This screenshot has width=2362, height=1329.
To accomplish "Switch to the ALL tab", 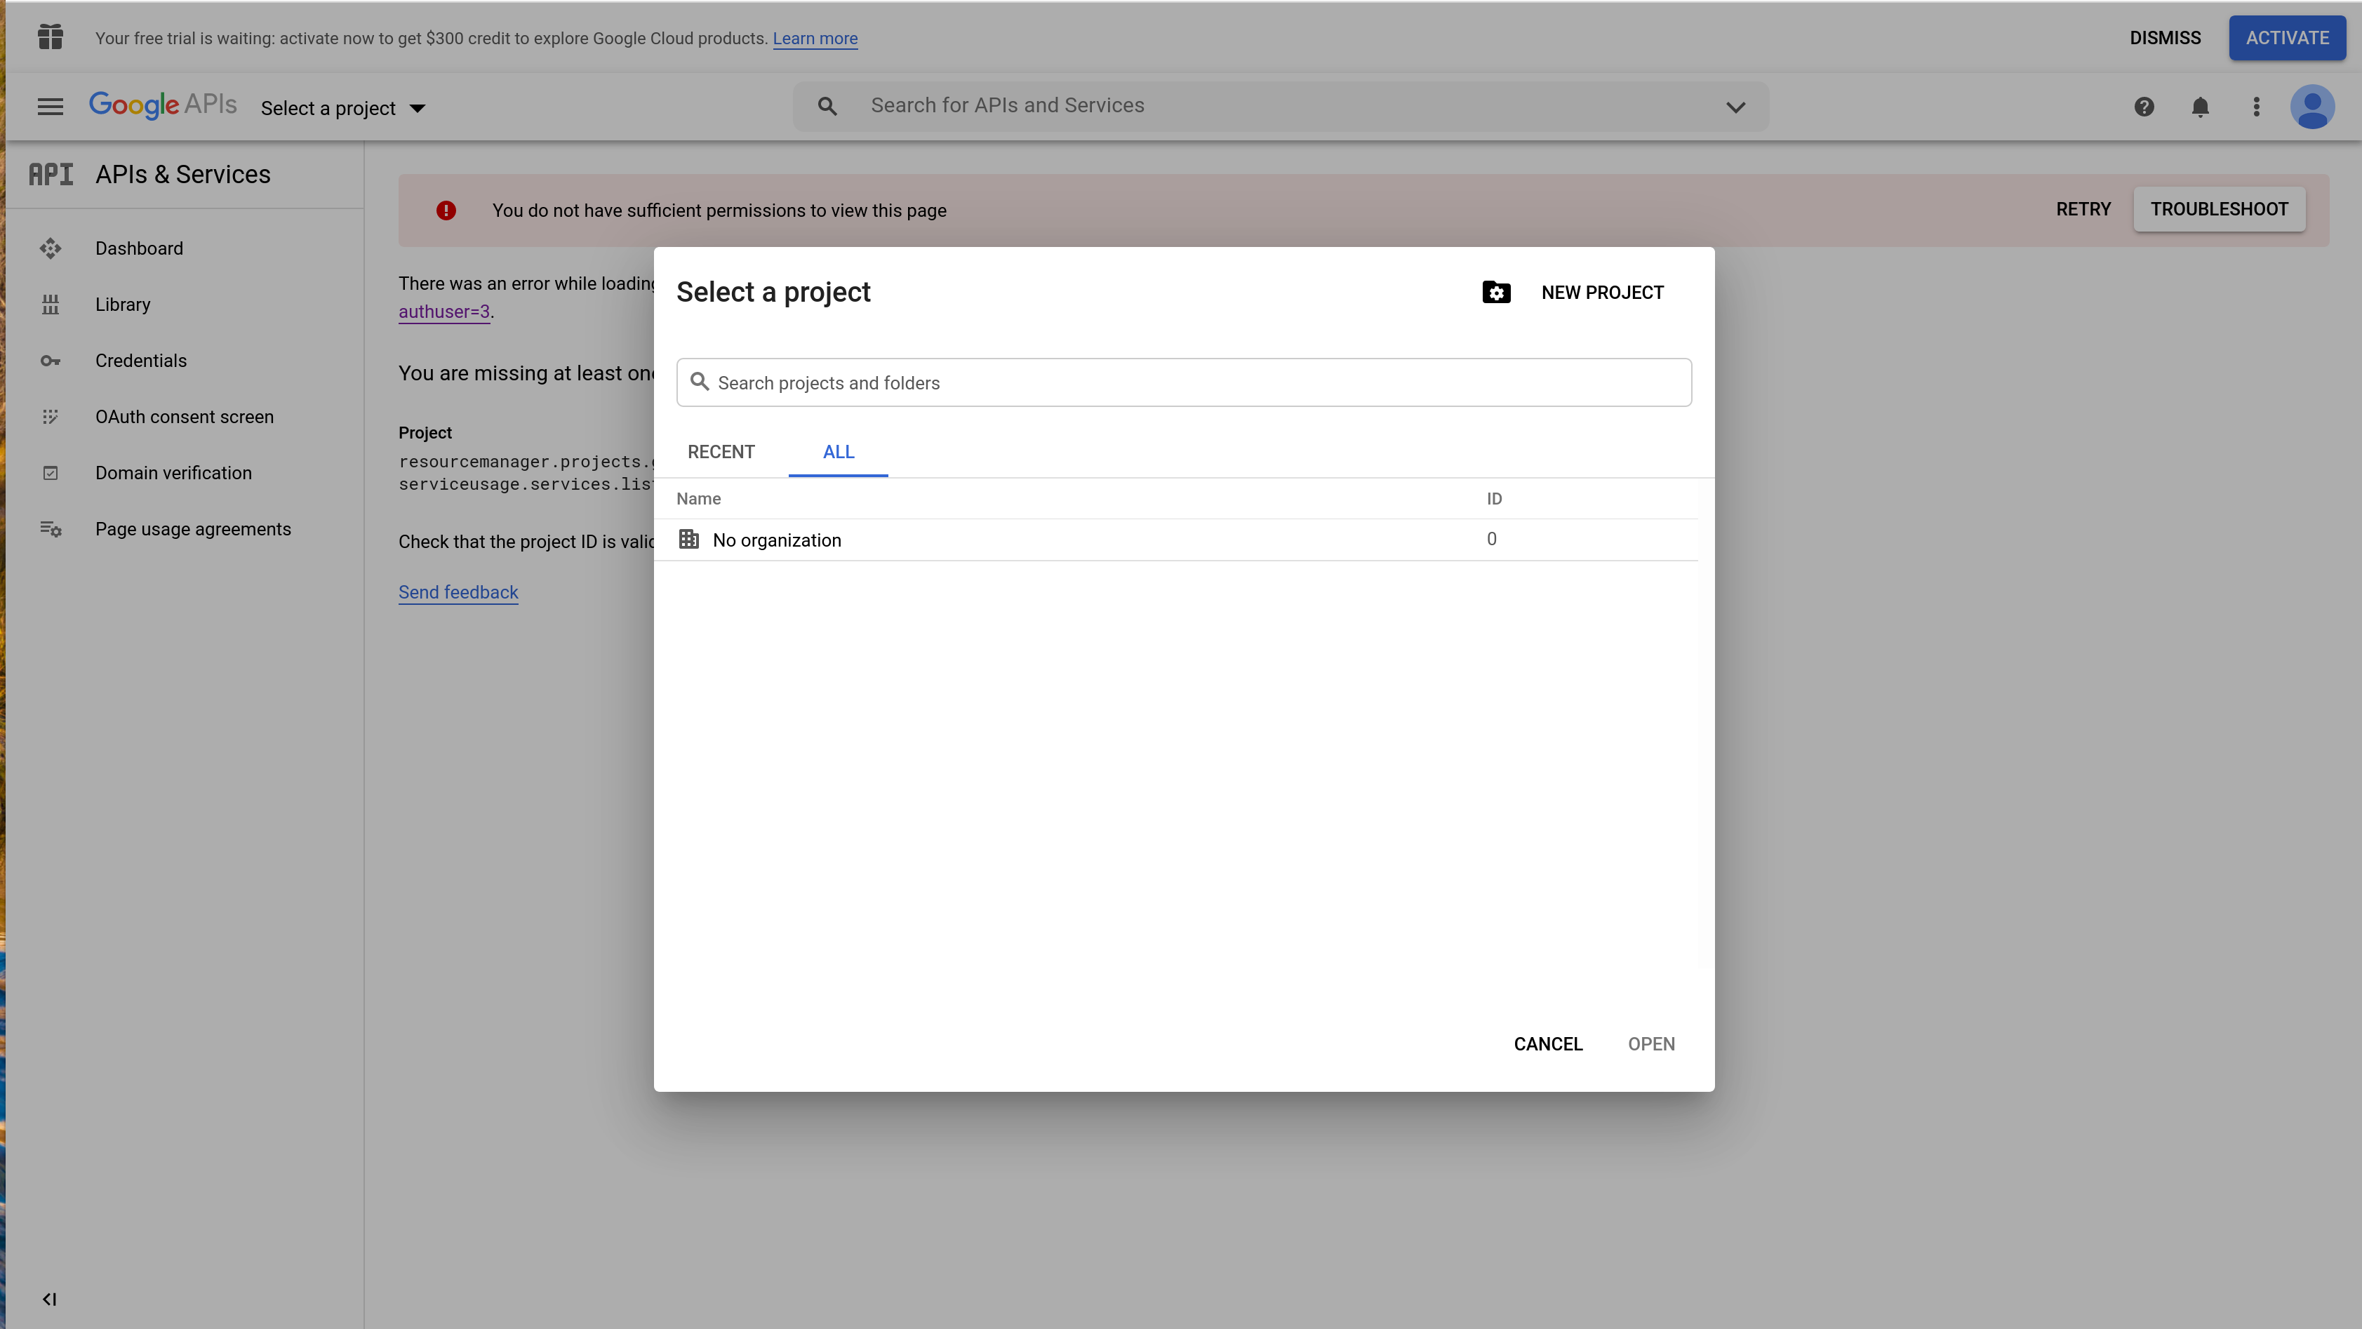I will (839, 451).
